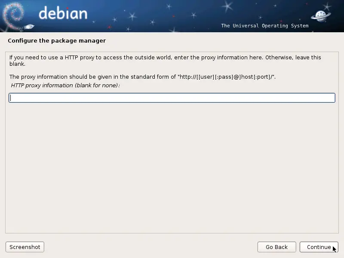The image size is (344, 258).
Task: Click 'HTTP proxy information (blank for none):' label
Action: click(65, 85)
